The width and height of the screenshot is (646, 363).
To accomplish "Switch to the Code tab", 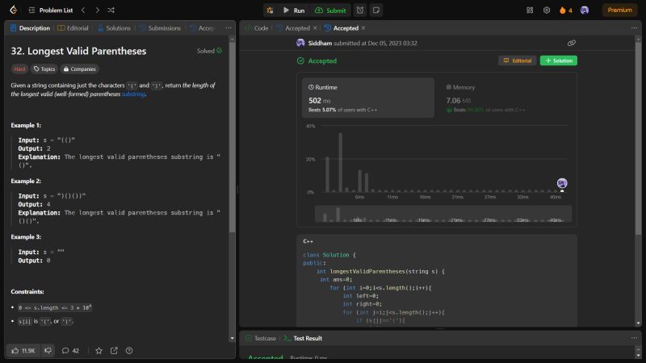I will (257, 28).
